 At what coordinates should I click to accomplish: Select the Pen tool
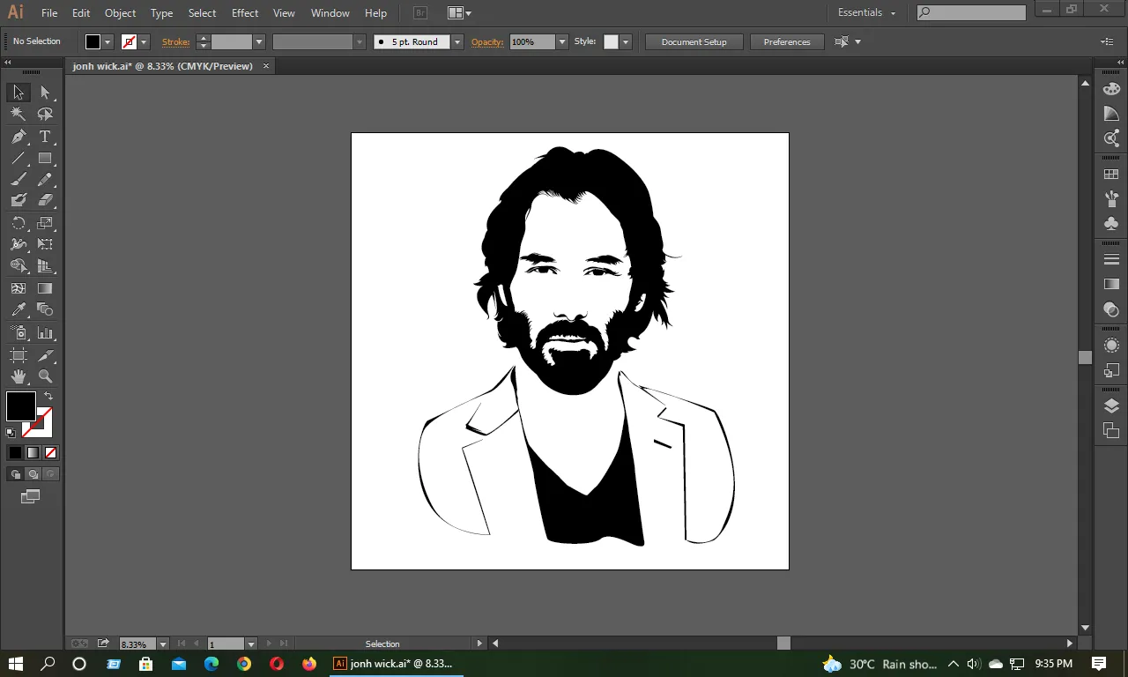tap(19, 137)
